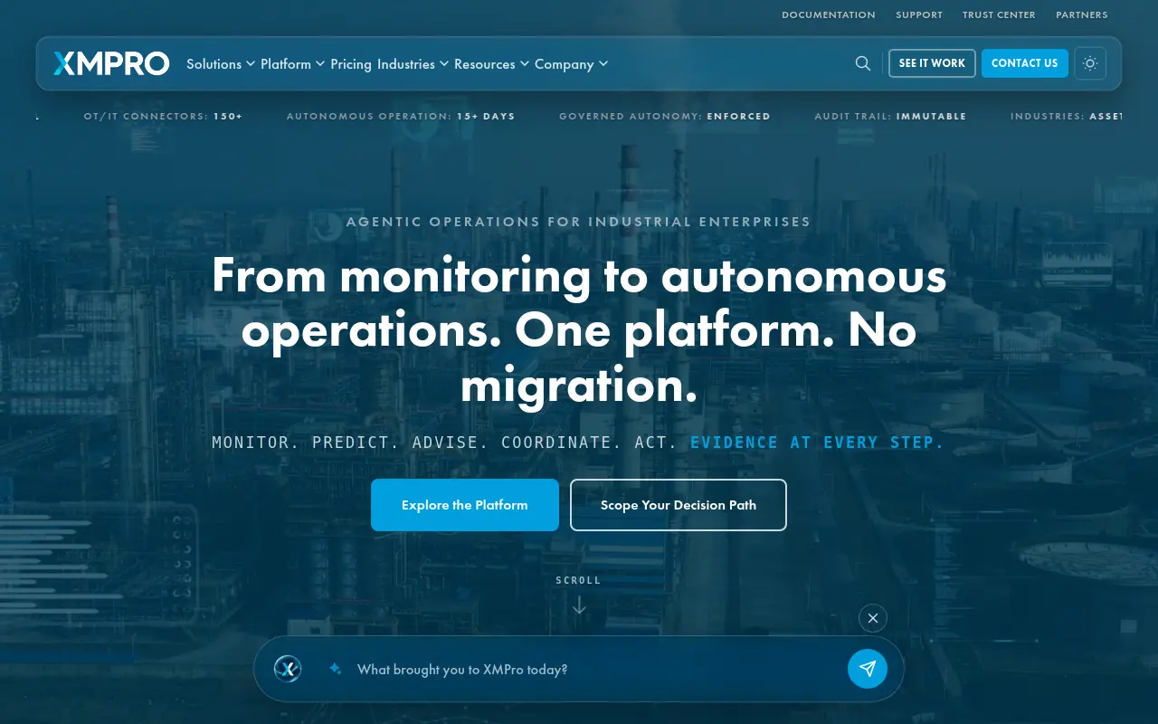
Task: Click Scope Your Decision Path button
Action: tap(679, 505)
